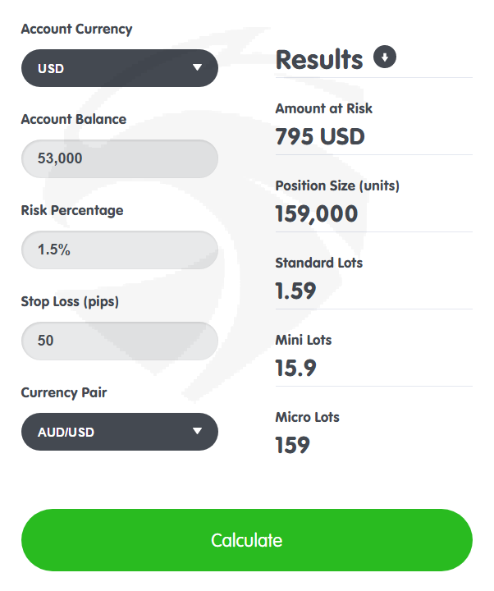Open the Account Currency USD dropdown
Screen dimensions: 494x591
pyautogui.click(x=120, y=68)
